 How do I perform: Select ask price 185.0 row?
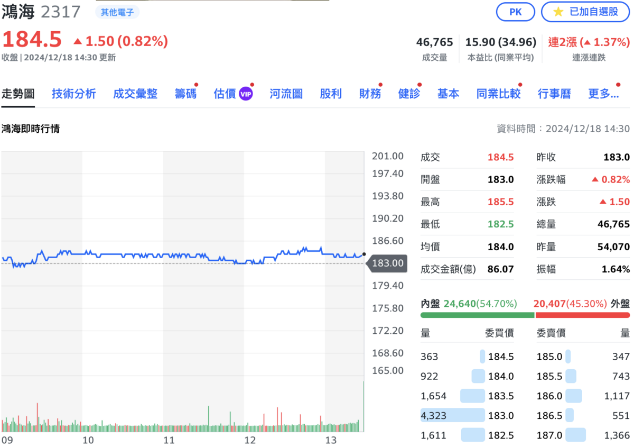[583, 357]
